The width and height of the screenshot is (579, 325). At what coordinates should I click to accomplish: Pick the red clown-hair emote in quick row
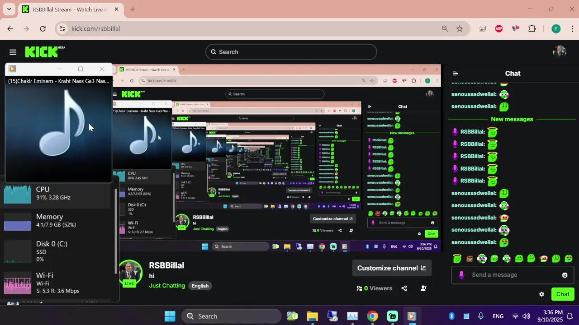point(544,259)
